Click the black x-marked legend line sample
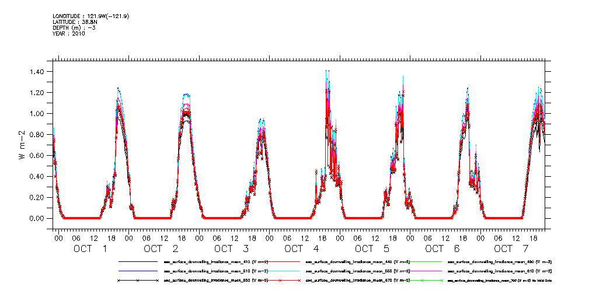The width and height of the screenshot is (589, 294). pyautogui.click(x=138, y=281)
